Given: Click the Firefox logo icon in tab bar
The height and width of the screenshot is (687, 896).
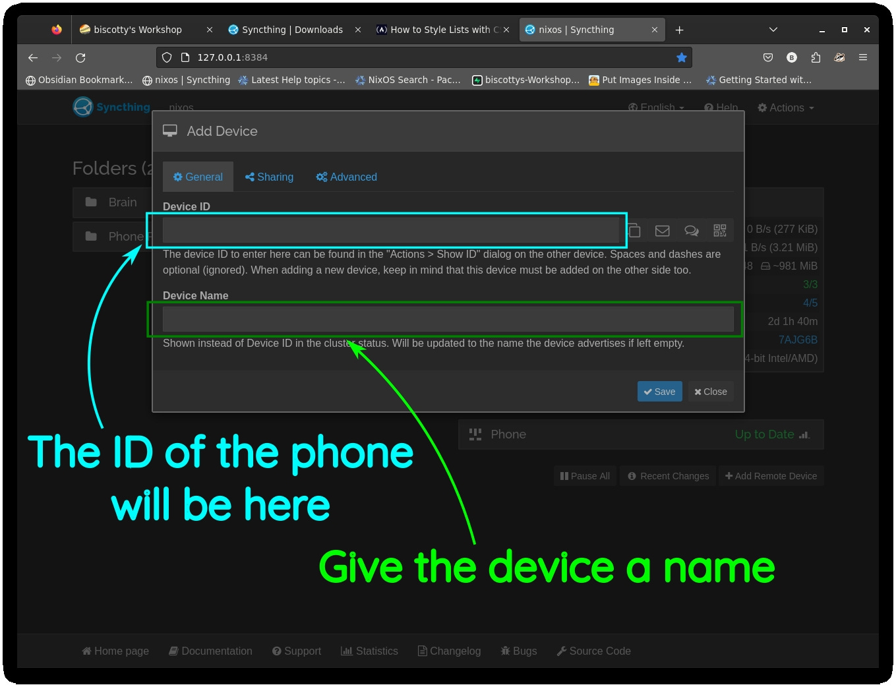Looking at the screenshot, I should (x=57, y=30).
